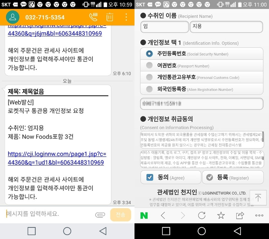Tap the paperclip attachment icon
This screenshot has height=239, width=269.
[x=100, y=215]
